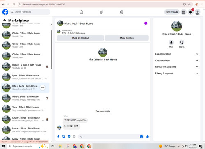Open the notifications bell
This screenshot has height=149, width=205.
(191, 12)
